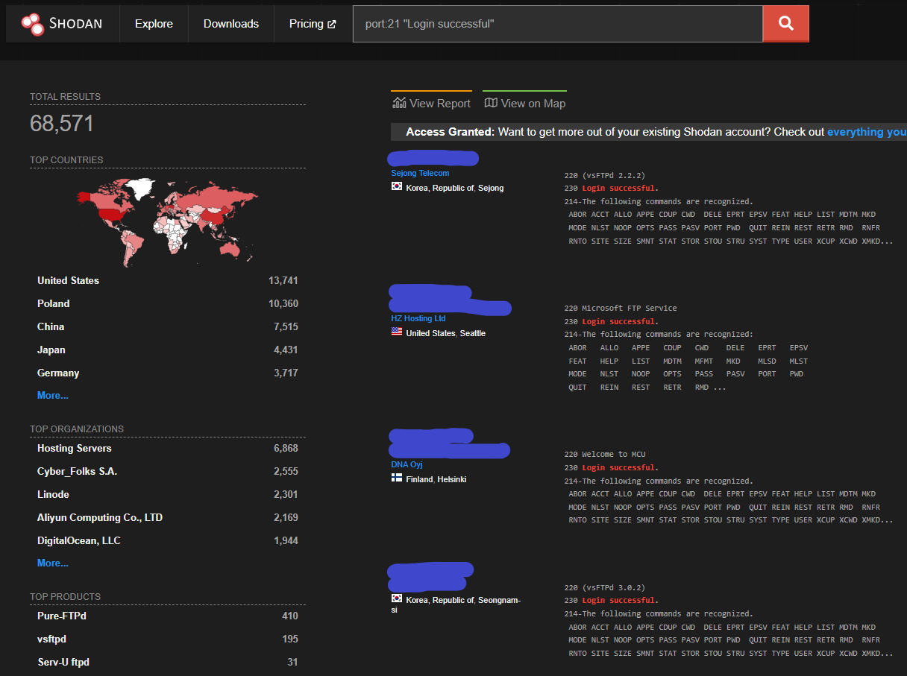Click the 'Top Organizations' section heading

pos(77,429)
